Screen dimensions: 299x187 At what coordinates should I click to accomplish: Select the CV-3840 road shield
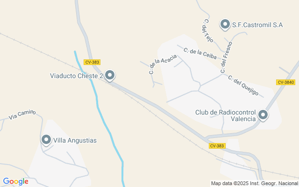coord(285,82)
